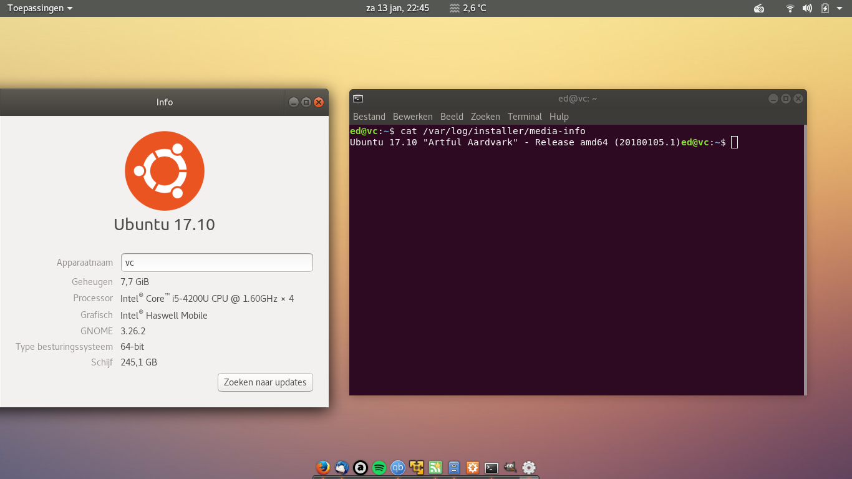Viewport: 852px width, 479px height.
Task: Open the Settings gear in the dock
Action: click(529, 467)
